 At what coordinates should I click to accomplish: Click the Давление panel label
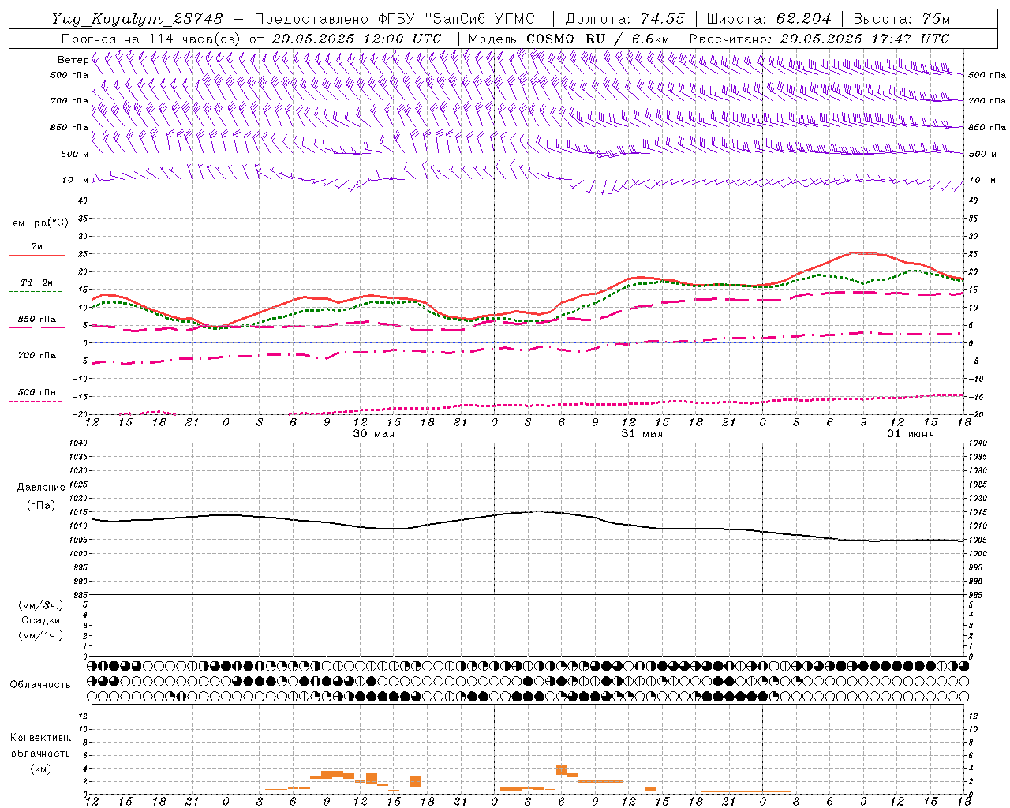(40, 488)
